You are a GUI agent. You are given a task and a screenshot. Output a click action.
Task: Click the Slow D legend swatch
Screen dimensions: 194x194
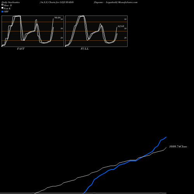pos(2,5)
